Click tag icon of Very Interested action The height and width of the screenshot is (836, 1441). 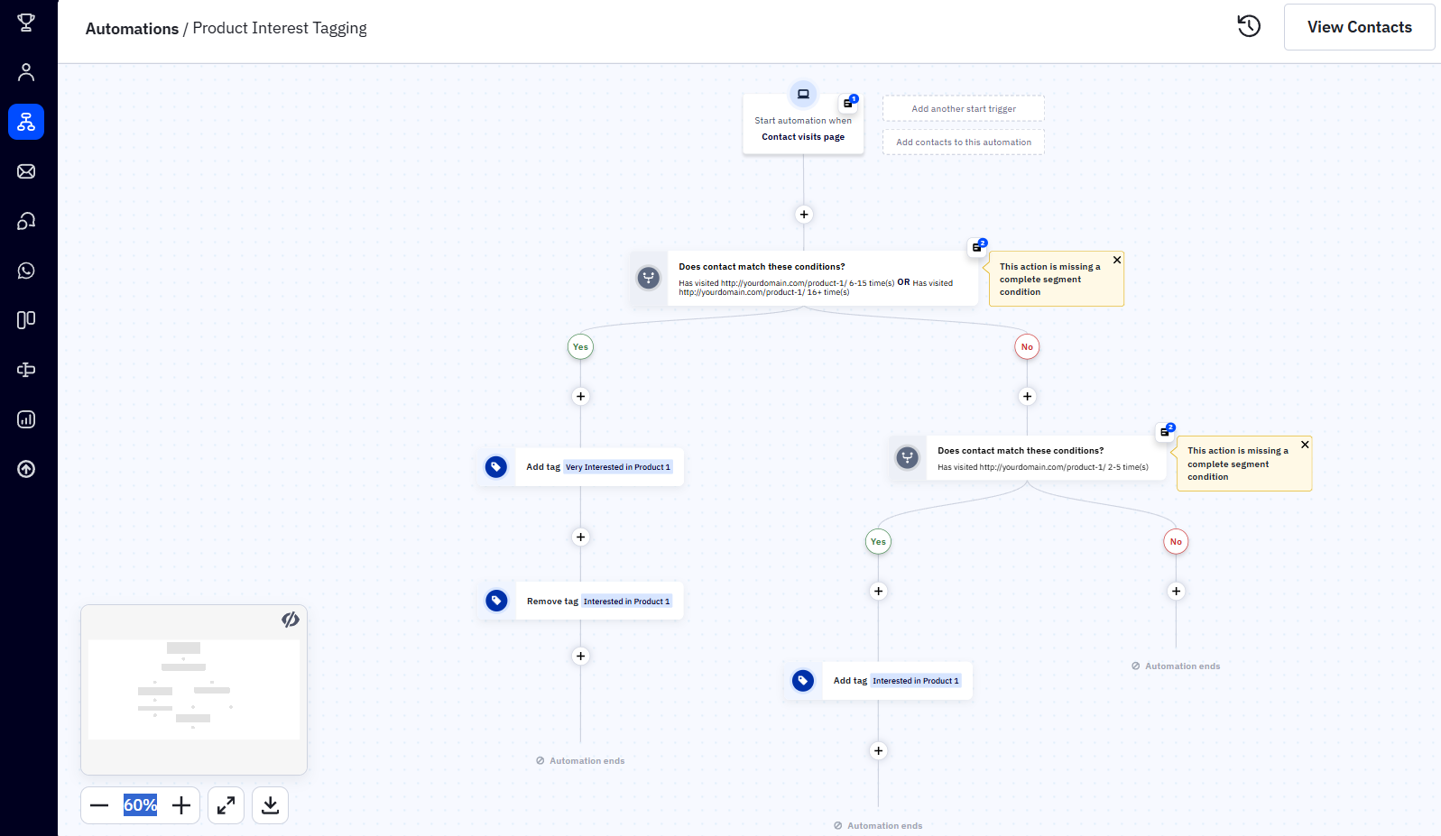click(495, 466)
